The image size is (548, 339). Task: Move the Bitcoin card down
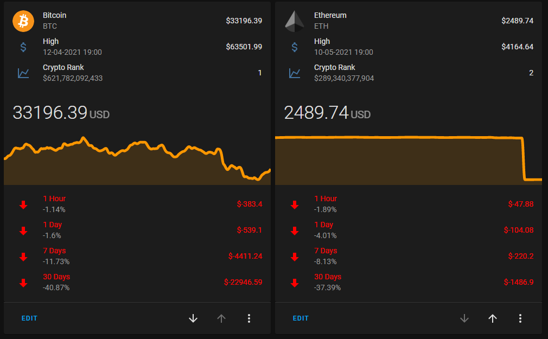[x=193, y=318]
